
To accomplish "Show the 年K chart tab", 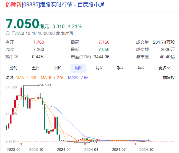I will 141,68.
